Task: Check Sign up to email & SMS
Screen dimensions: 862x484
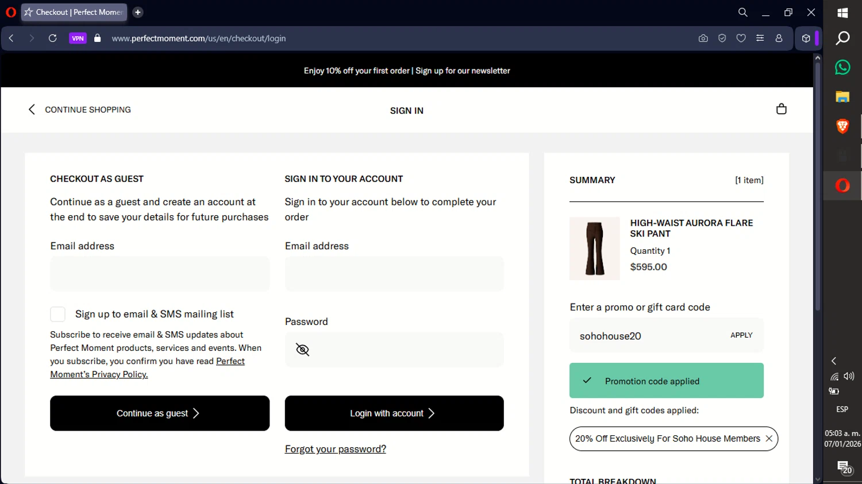Action: click(x=57, y=314)
